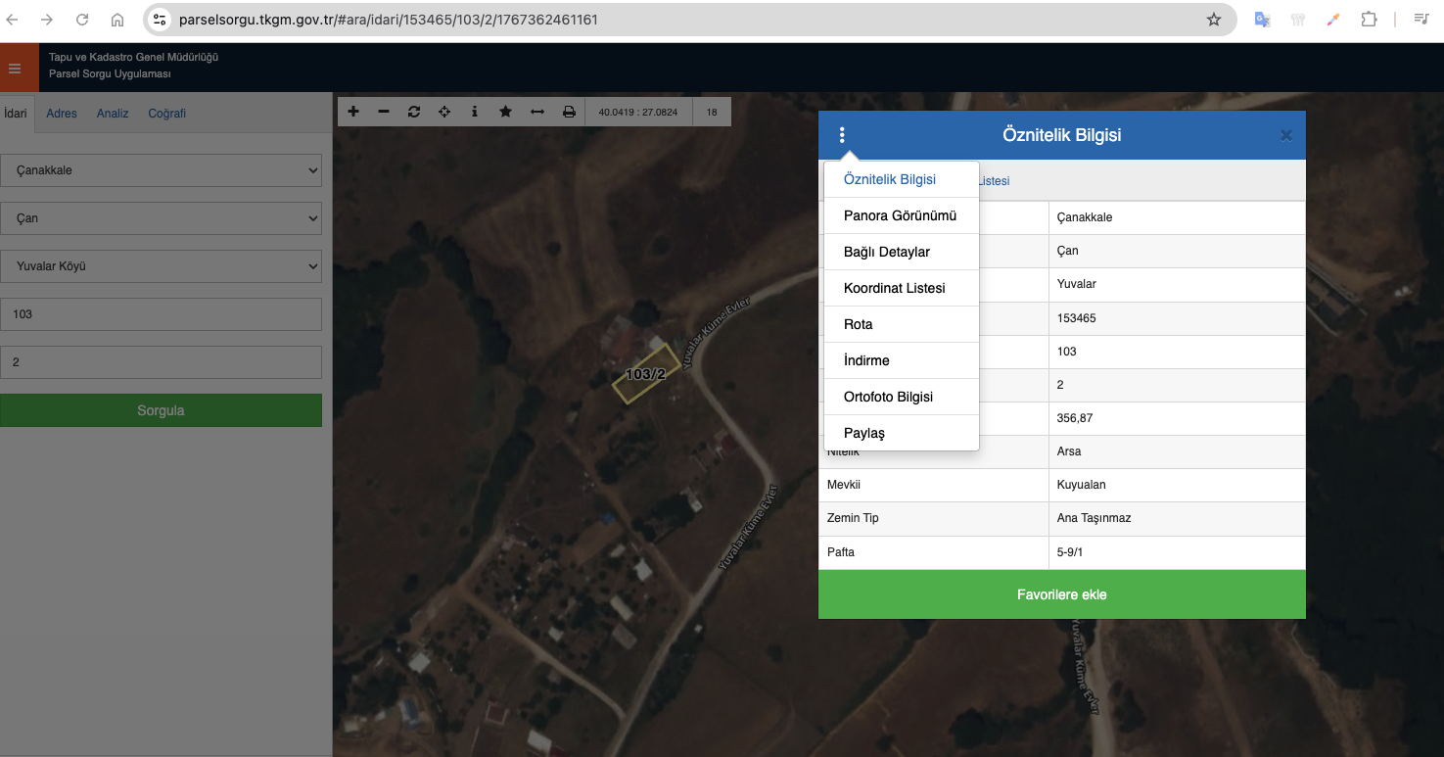Expand the Çanakkale province dropdown
This screenshot has height=757, width=1444.
161,170
